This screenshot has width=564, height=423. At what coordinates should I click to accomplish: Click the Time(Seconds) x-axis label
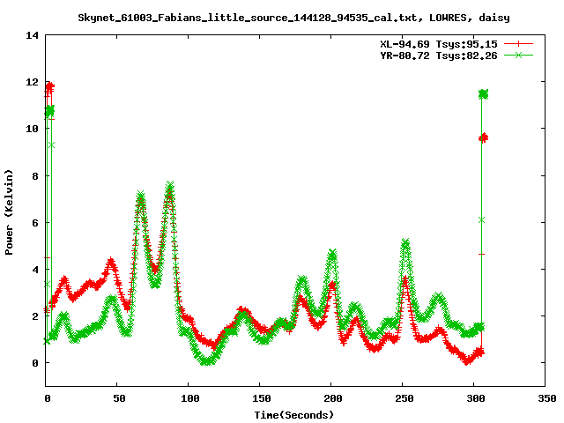tap(293, 414)
